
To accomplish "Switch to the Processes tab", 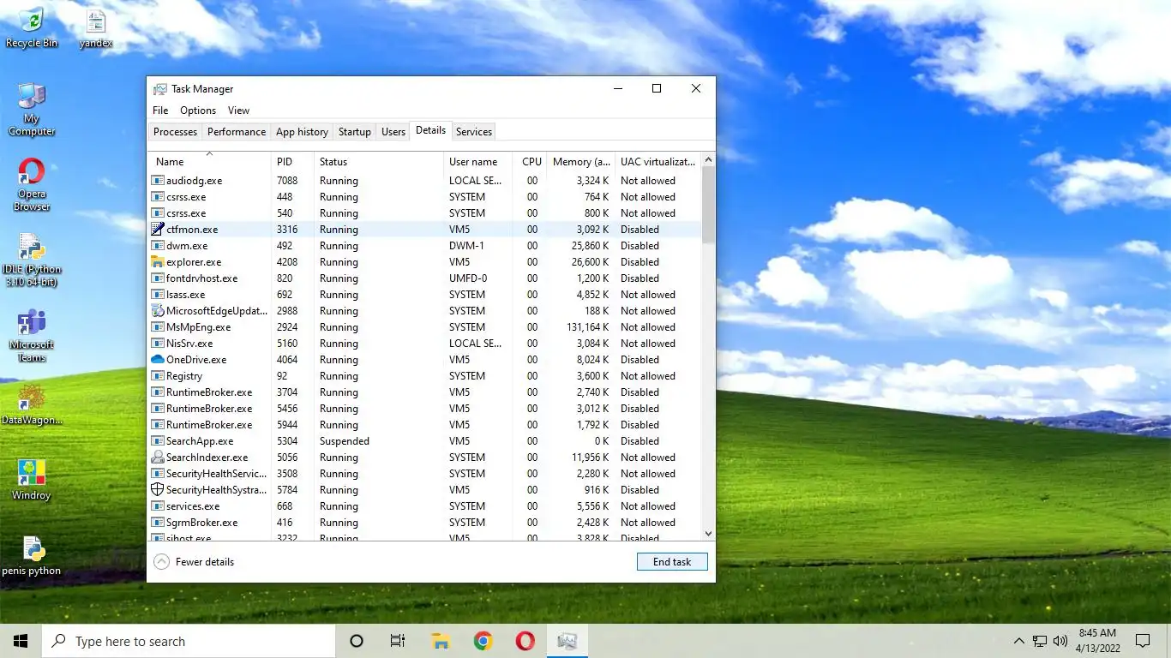I will (x=176, y=132).
